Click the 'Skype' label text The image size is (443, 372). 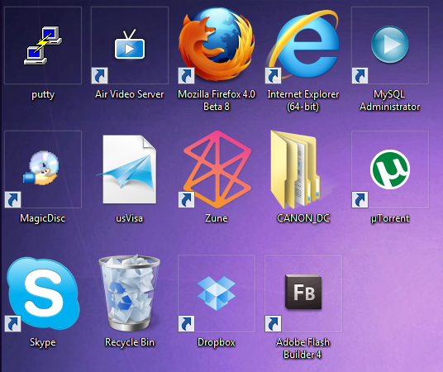click(43, 342)
